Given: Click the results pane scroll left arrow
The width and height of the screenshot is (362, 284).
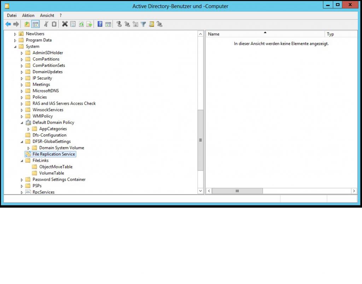Looking at the screenshot, I should point(209,191).
